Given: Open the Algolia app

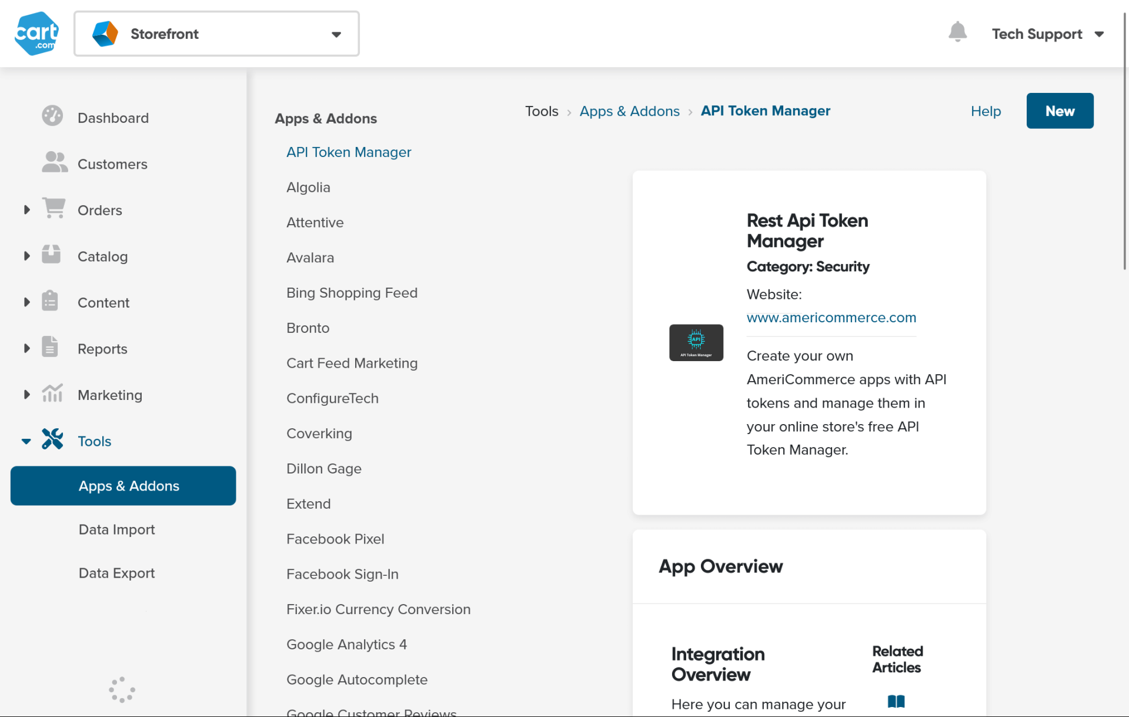Looking at the screenshot, I should tap(308, 188).
